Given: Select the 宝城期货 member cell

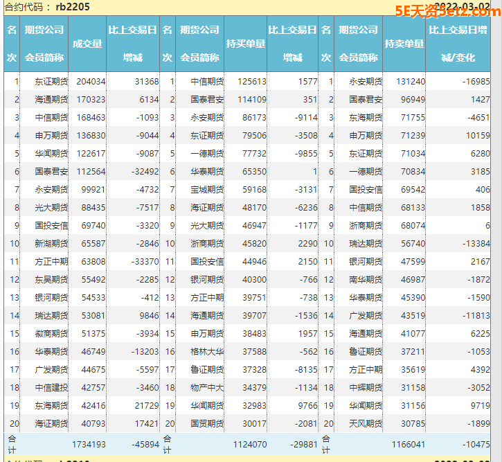Looking at the screenshot, I should pos(207,189).
